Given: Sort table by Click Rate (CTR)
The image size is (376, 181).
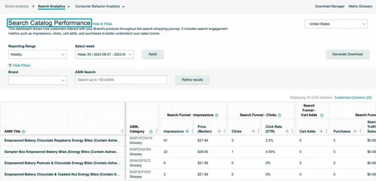Looking at the screenshot, I should (287, 131).
